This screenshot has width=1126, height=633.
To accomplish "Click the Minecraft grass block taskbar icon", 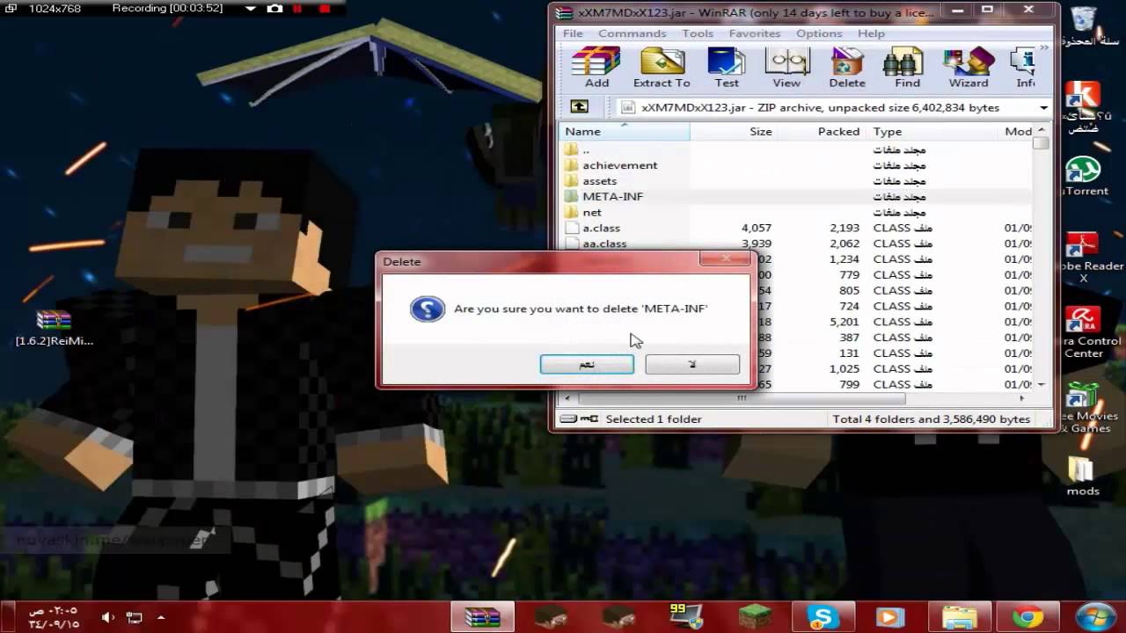I will point(755,617).
